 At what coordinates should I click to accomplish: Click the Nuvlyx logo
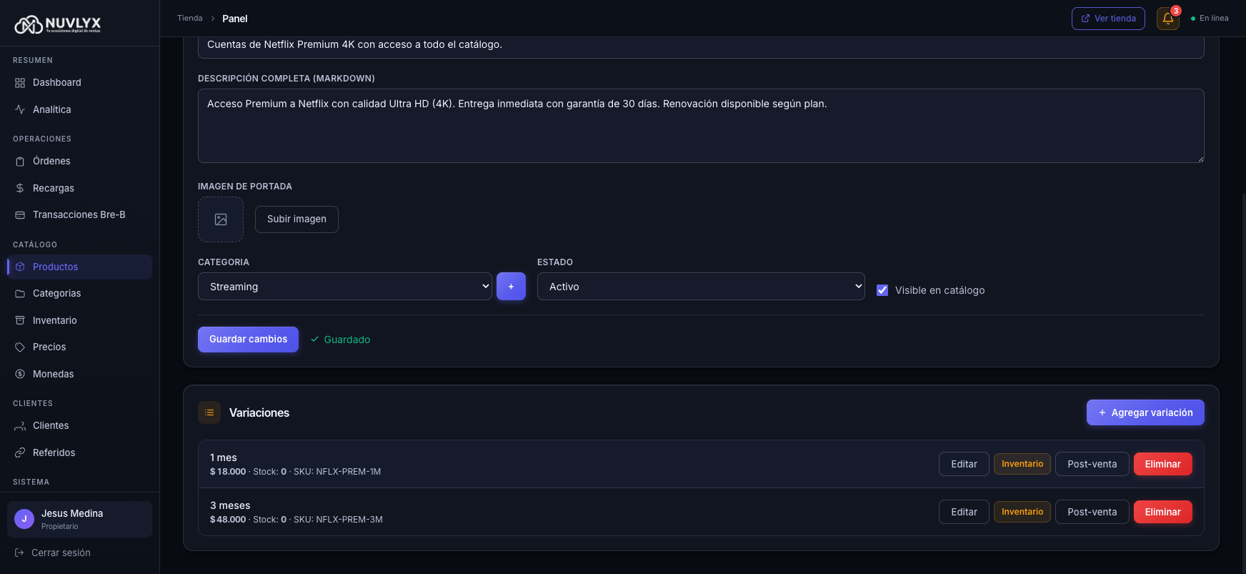[x=58, y=24]
